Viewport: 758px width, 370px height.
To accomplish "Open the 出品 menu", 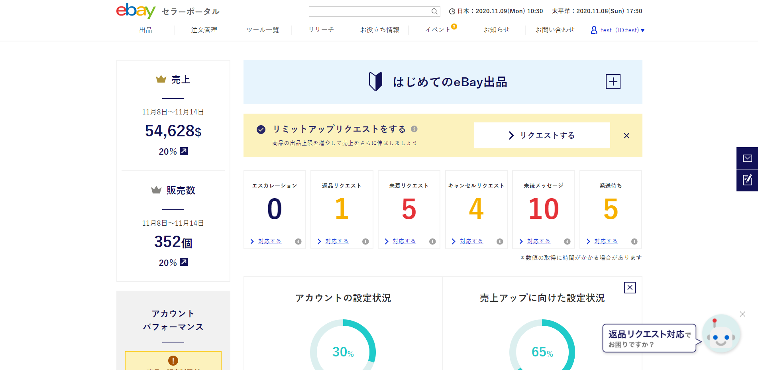I will (x=145, y=30).
